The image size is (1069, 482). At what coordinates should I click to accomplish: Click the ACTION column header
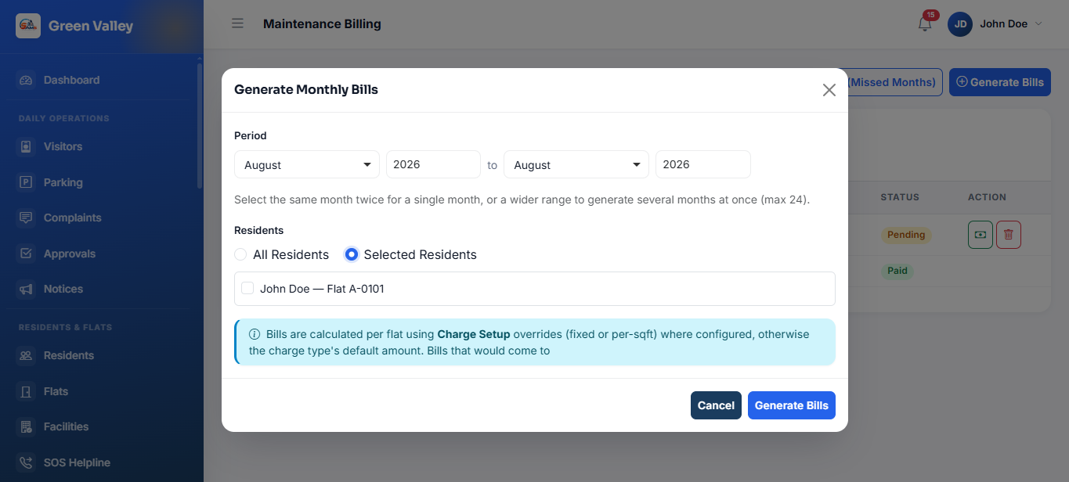pos(987,197)
